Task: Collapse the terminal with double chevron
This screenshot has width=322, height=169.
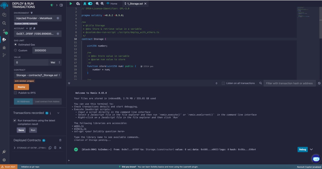Action: (69, 83)
